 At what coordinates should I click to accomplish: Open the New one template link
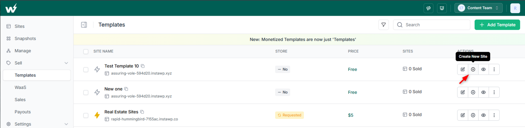point(113,89)
